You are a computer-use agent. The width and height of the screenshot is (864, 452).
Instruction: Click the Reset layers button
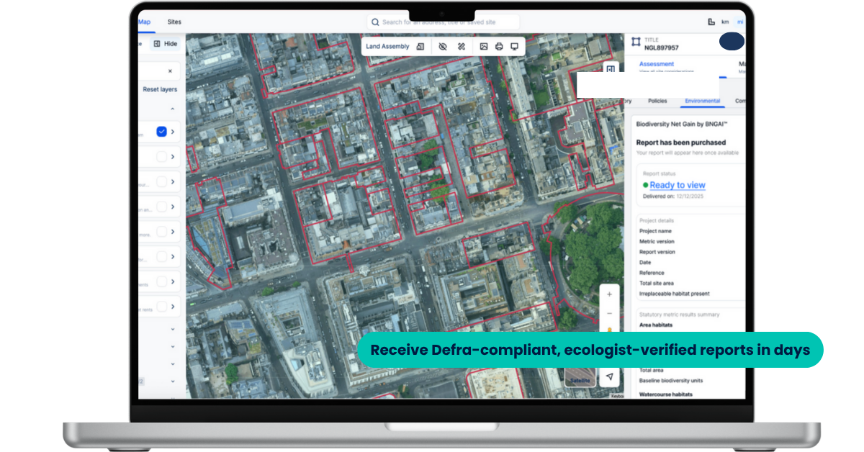pyautogui.click(x=159, y=89)
